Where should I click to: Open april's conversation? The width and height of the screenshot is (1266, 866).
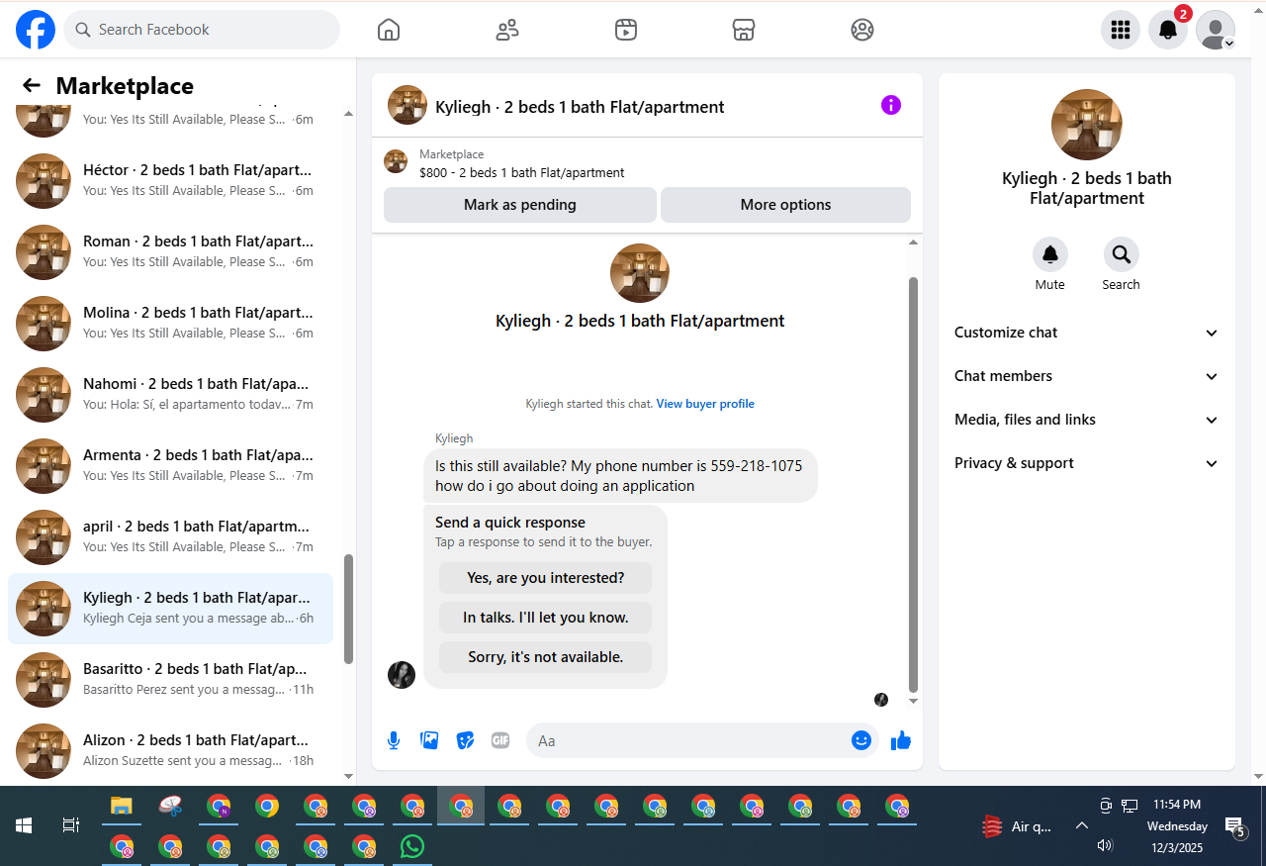(170, 537)
